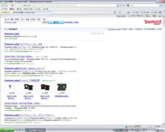Screen dimensions: 165x132
Task: Open the 動画 search tab
Action: point(17,19)
